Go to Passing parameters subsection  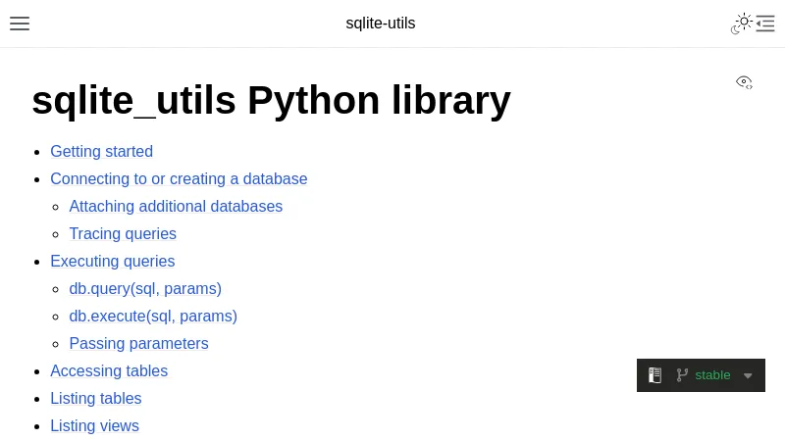pyautogui.click(x=138, y=344)
